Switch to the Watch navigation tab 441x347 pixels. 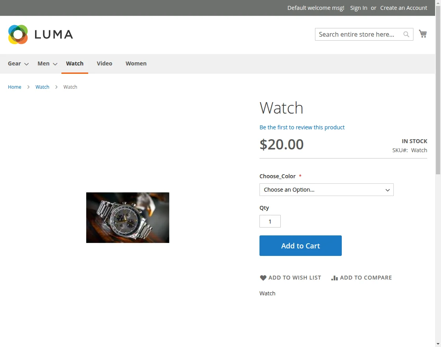(x=74, y=63)
